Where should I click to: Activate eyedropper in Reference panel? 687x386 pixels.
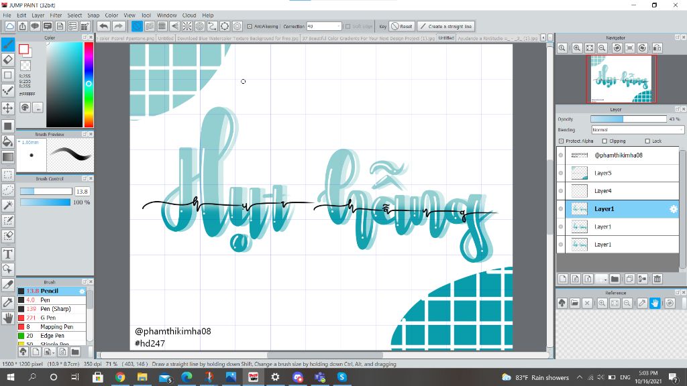click(642, 303)
